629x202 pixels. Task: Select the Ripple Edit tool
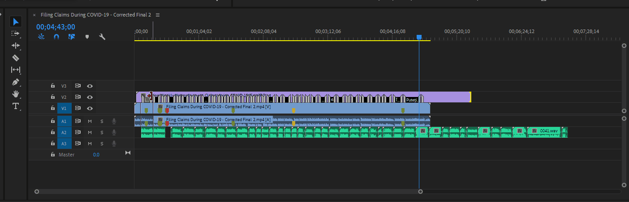point(16,46)
